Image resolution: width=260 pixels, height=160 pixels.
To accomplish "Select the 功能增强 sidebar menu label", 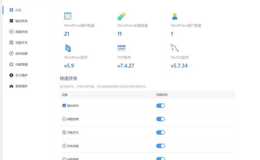I will click(22, 64).
